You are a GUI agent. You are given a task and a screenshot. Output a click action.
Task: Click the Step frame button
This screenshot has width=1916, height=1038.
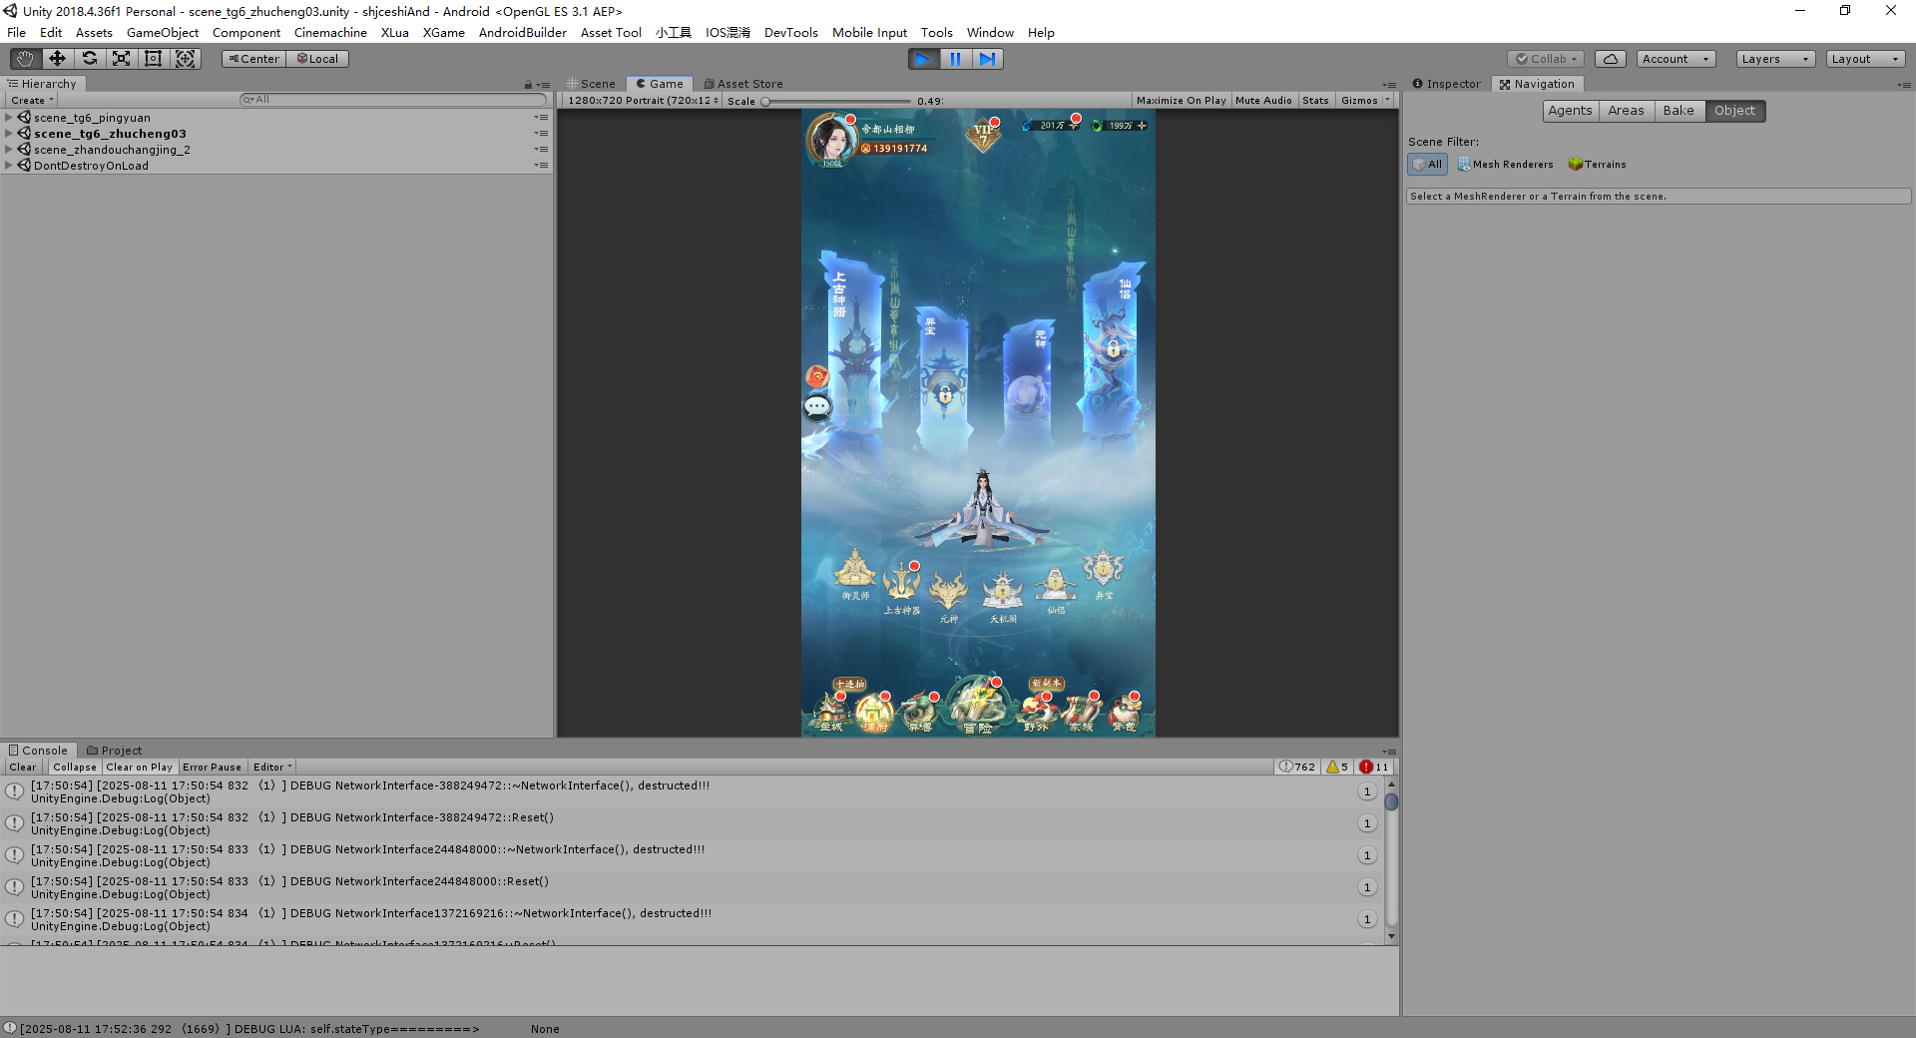(x=987, y=59)
